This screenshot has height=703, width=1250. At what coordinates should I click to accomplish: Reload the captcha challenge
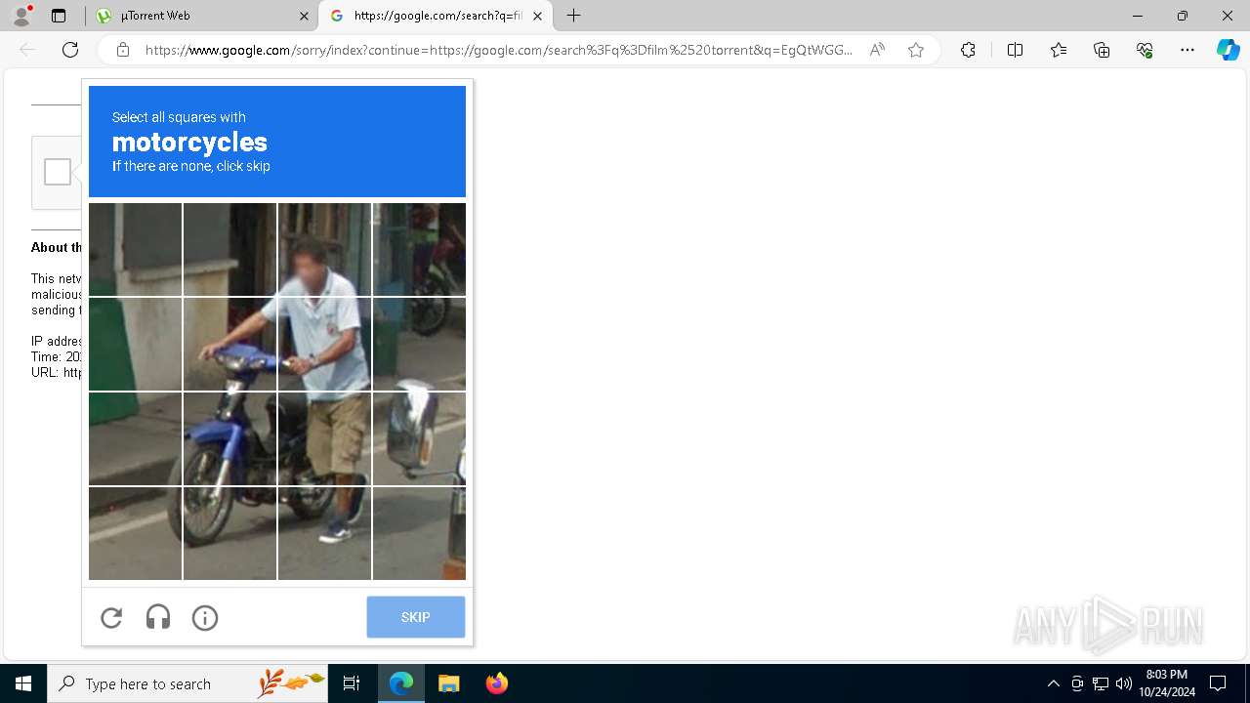pos(111,617)
